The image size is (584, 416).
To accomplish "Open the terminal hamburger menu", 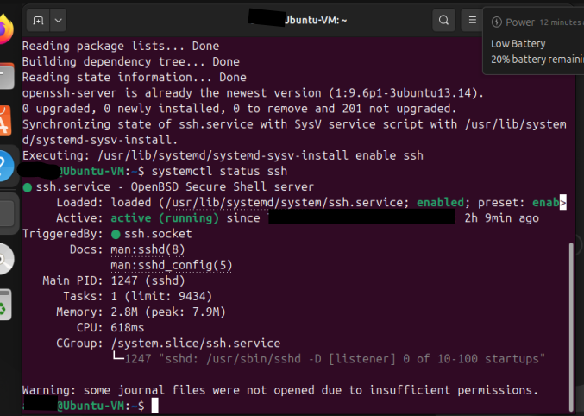I will click(x=472, y=20).
